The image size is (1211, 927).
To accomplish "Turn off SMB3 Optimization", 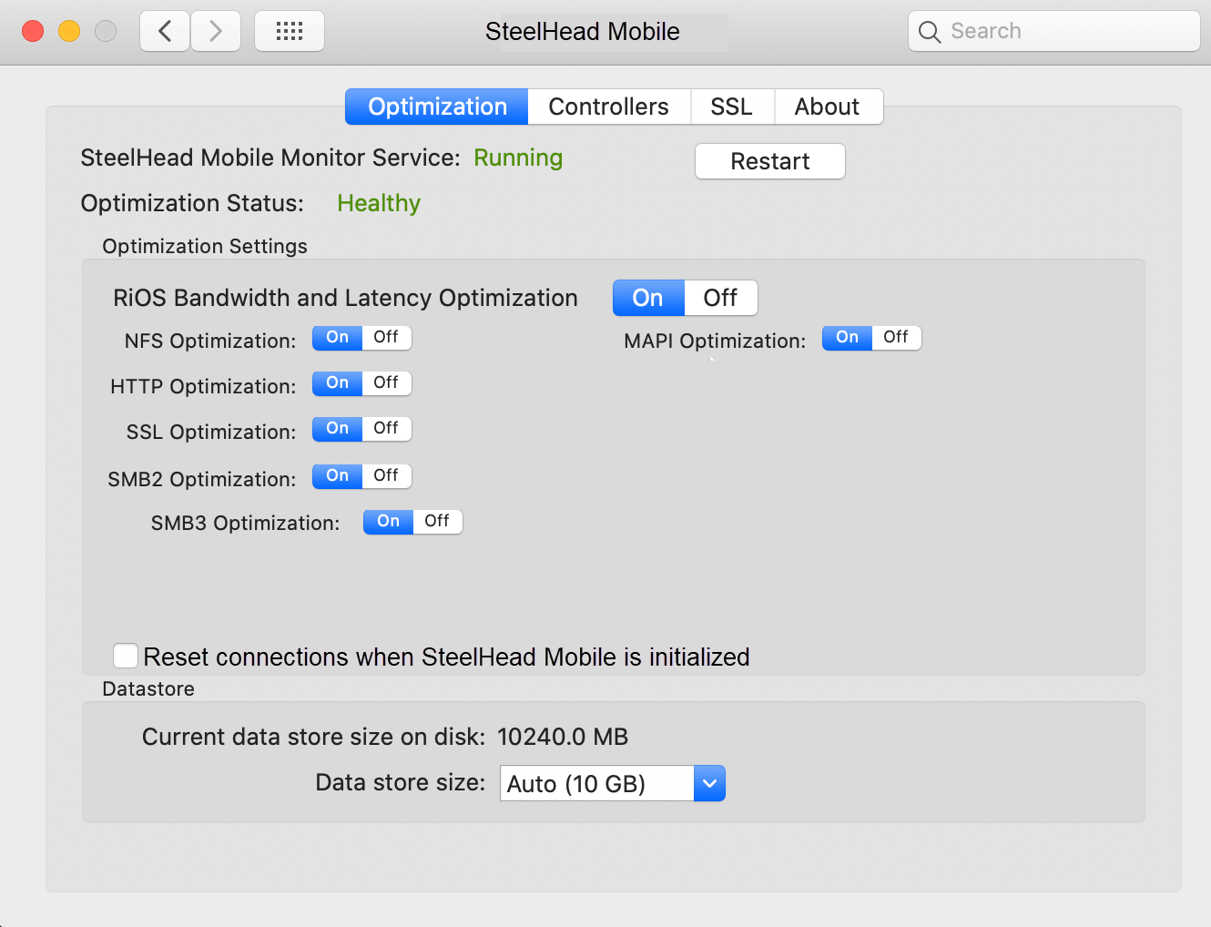I will pos(437,522).
